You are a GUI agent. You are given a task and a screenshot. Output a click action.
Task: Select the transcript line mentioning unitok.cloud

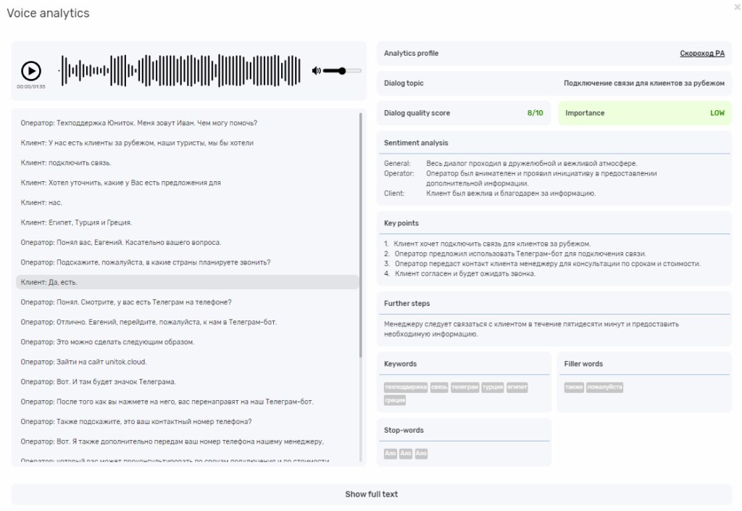click(x=86, y=362)
